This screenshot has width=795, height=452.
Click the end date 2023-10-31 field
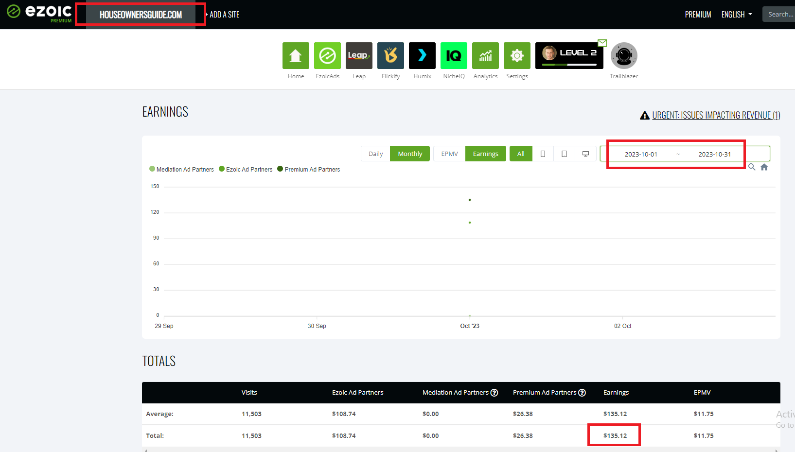point(715,154)
